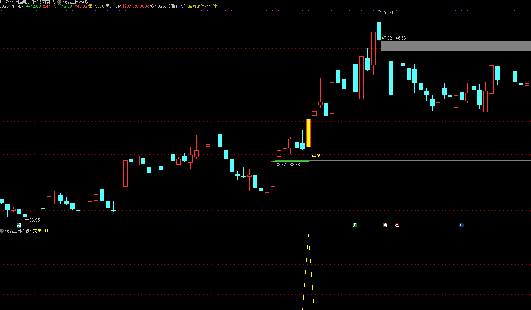Click the gray gap resistance zone band
The width and height of the screenshot is (531, 310).
(456, 46)
